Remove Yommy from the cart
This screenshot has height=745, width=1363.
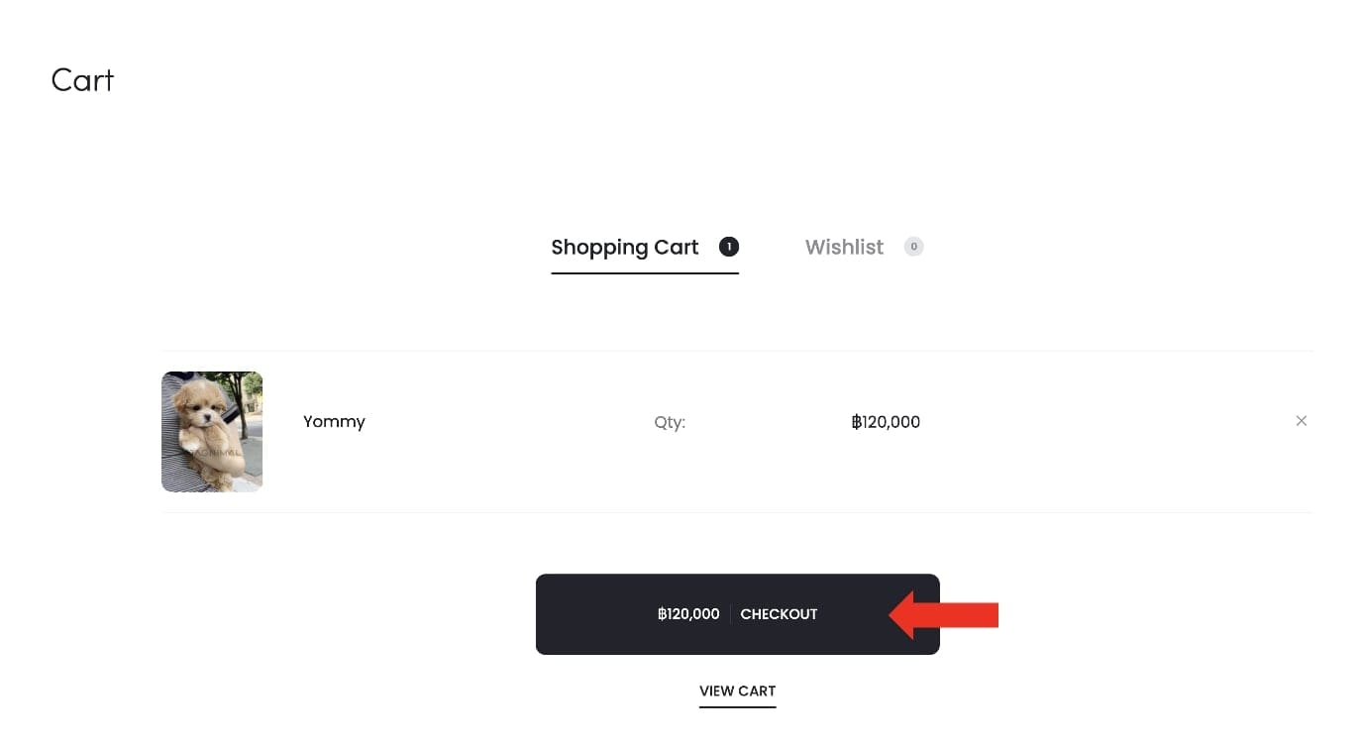1301,421
